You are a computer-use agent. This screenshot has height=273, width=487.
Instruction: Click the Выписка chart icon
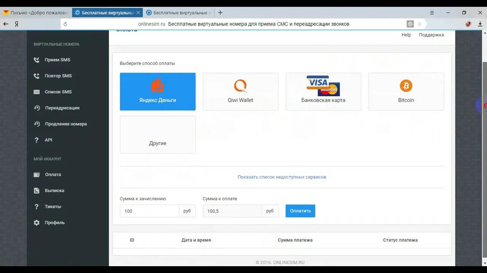37,191
